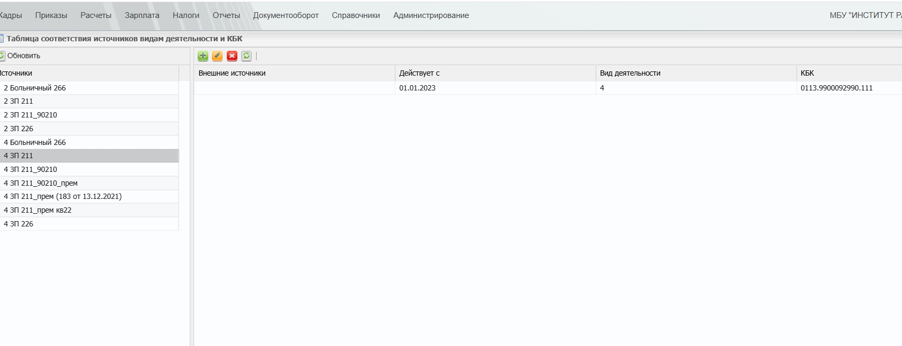Select source 4 ЗП 226
This screenshot has width=902, height=346.
[89, 224]
